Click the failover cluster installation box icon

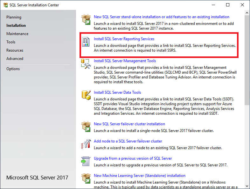coord(86,127)
